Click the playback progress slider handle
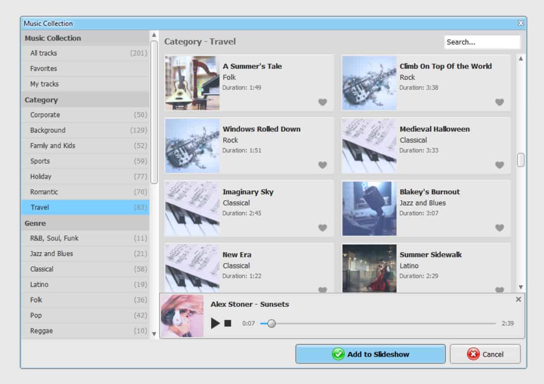The width and height of the screenshot is (544, 384). 272,323
